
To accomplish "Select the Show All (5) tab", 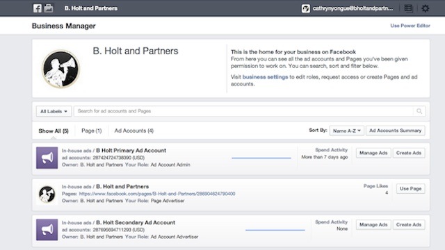I will [x=54, y=131].
